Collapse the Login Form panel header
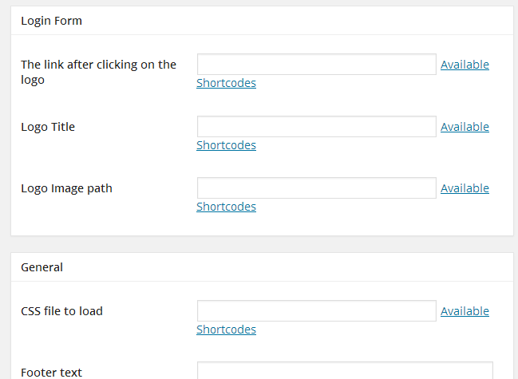The image size is (518, 379). (x=262, y=21)
